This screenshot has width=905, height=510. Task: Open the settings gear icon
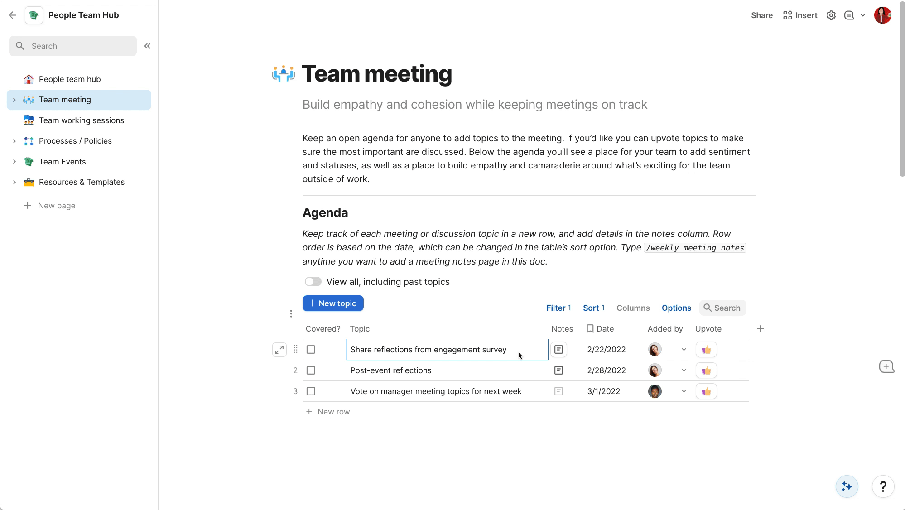coord(831,15)
